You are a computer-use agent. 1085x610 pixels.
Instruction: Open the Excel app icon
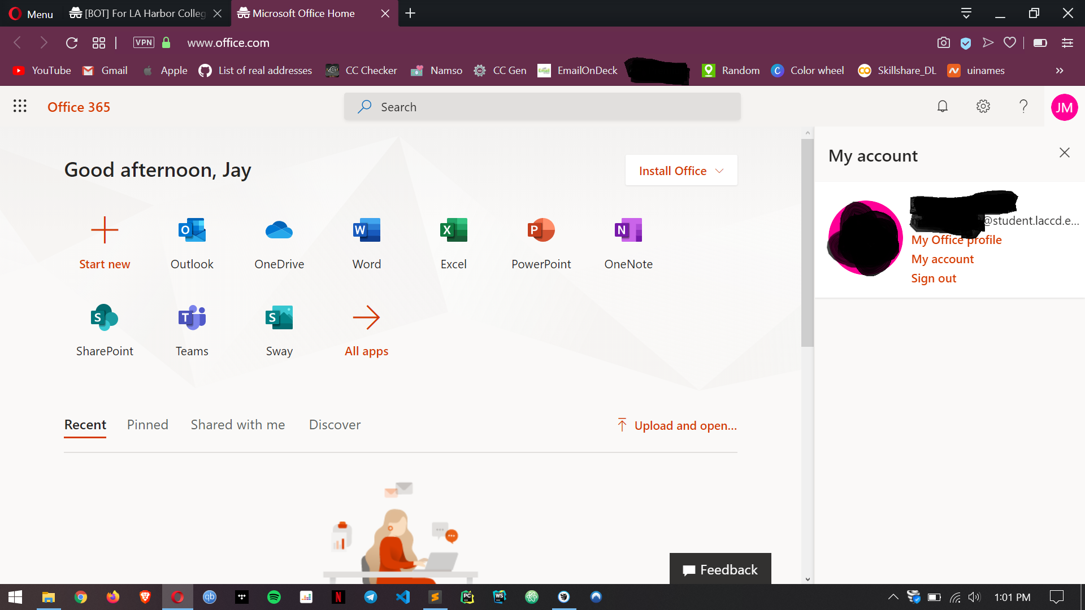[453, 230]
